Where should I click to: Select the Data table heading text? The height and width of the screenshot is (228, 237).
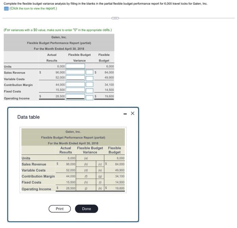pos(28,117)
